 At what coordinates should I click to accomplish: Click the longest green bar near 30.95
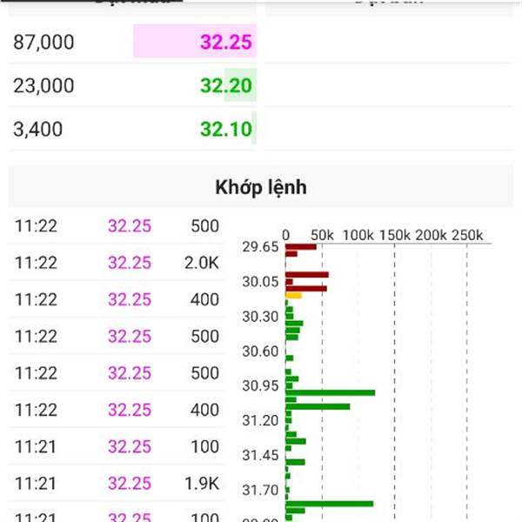[331, 393]
